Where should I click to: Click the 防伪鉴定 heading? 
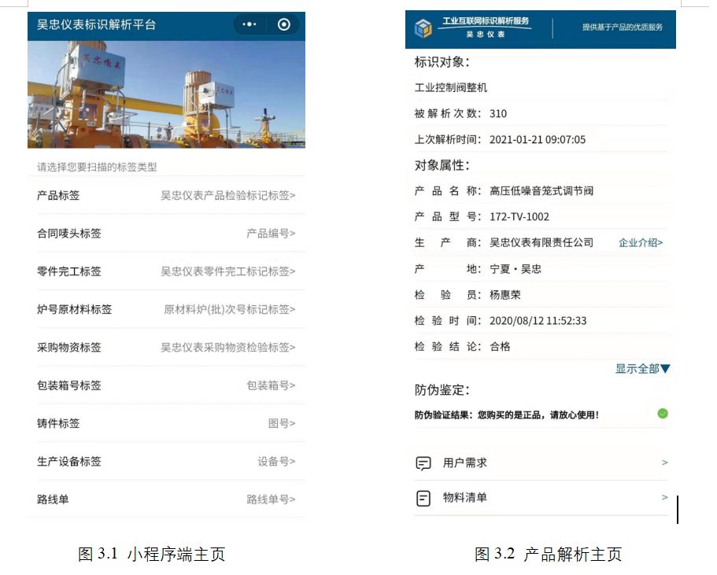coord(442,390)
